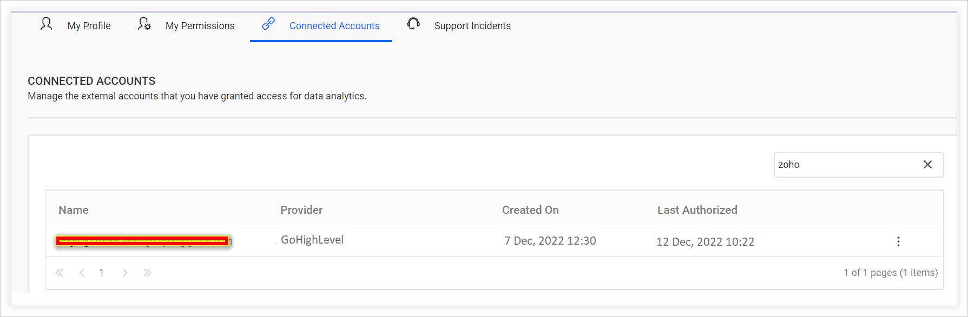Switch to the Support Incidents tab

[472, 25]
